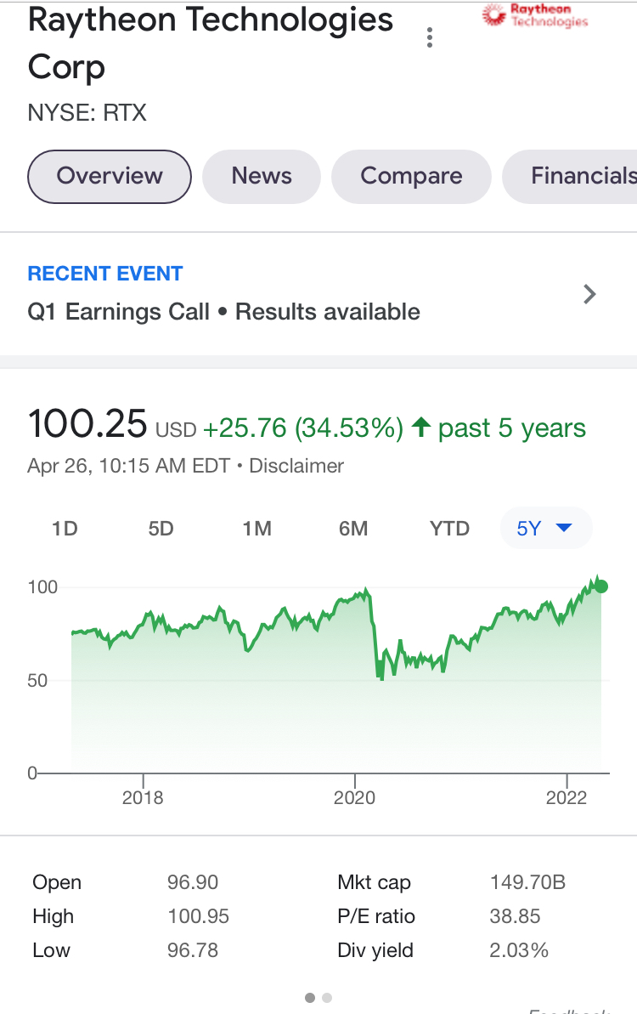Click the green up arrow indicator
637x1014 pixels.
pos(420,428)
